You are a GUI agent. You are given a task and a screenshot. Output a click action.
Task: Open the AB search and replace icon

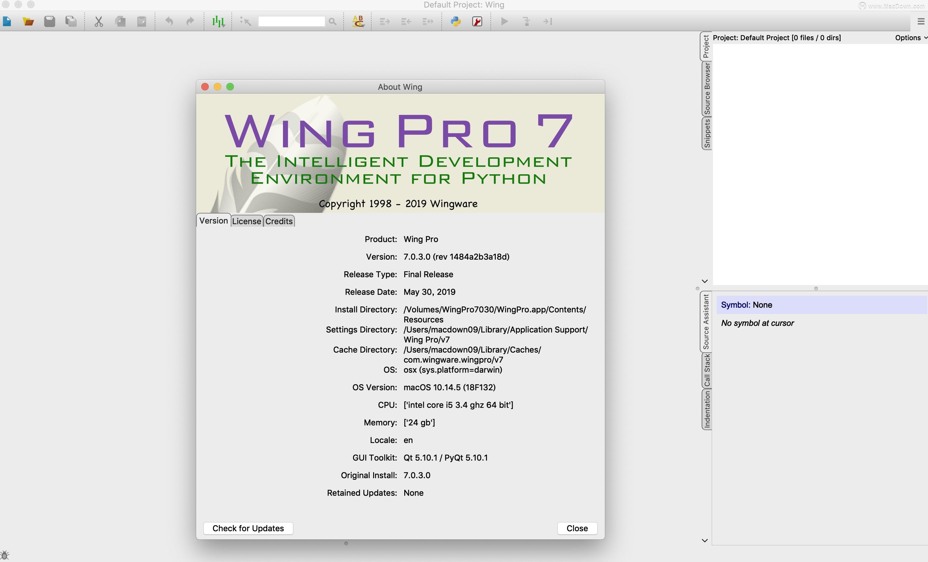(358, 21)
